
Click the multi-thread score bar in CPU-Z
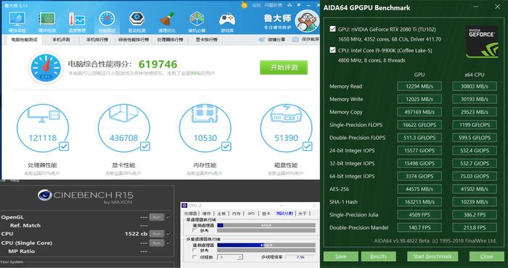(x=266, y=245)
